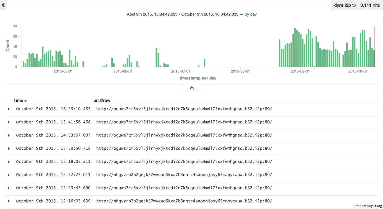Select the date range text above the histogram
Image resolution: width=383 pixels, height=209 pixels.
pos(183,14)
